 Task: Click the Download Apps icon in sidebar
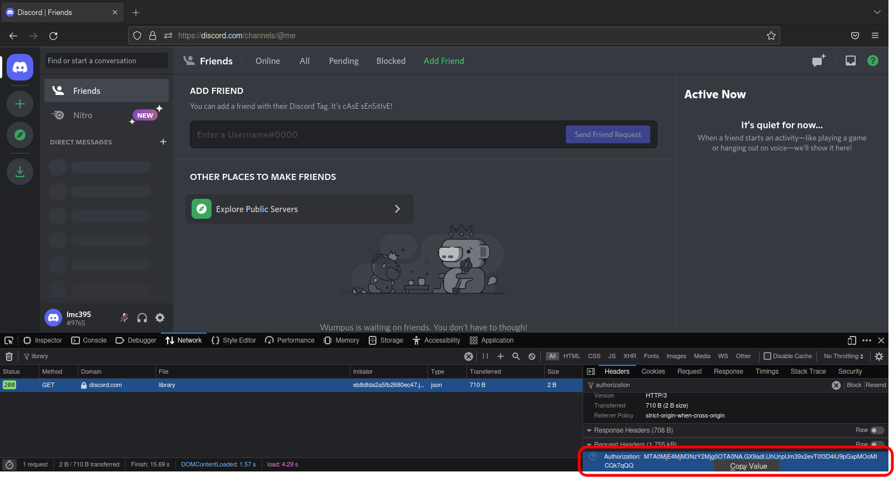click(x=20, y=172)
